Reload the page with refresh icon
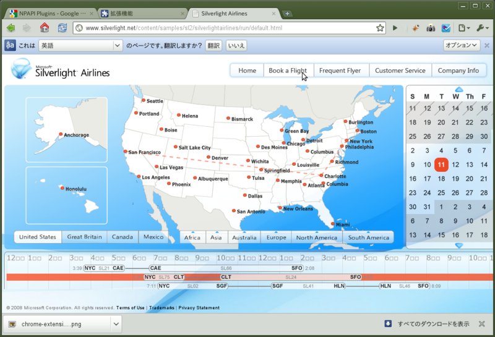 tap(62, 28)
